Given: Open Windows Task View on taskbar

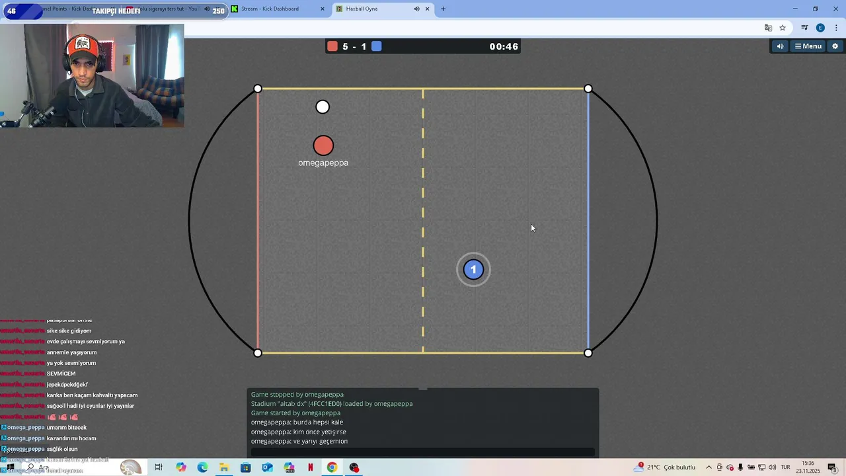Looking at the screenshot, I should [x=159, y=467].
